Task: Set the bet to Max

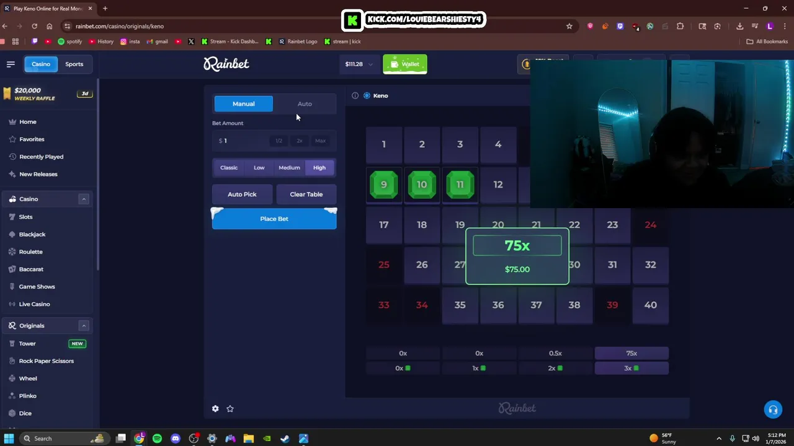Action: click(320, 141)
